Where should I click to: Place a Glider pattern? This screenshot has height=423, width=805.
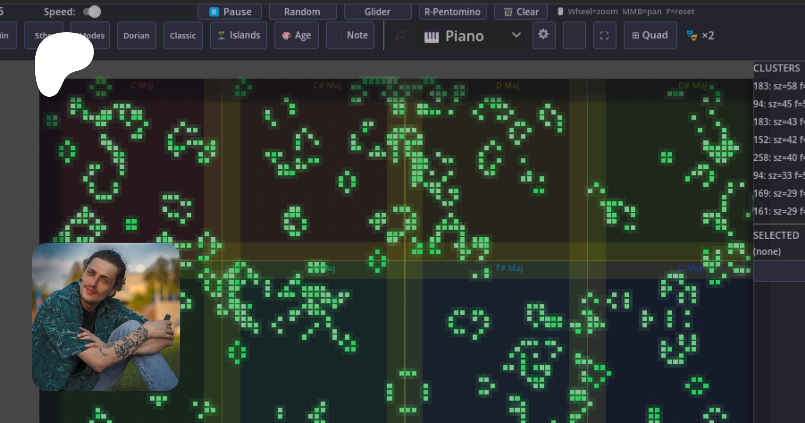pos(377,12)
